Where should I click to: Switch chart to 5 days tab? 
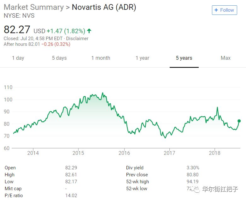[59, 58]
